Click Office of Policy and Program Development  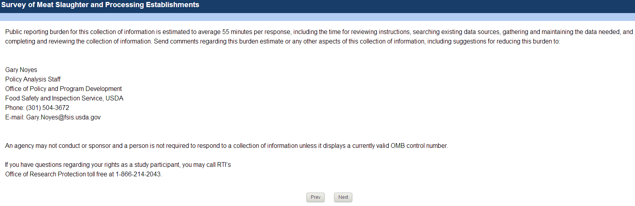pos(63,89)
